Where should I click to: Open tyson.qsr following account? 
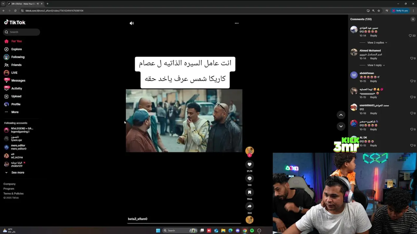[13, 138]
